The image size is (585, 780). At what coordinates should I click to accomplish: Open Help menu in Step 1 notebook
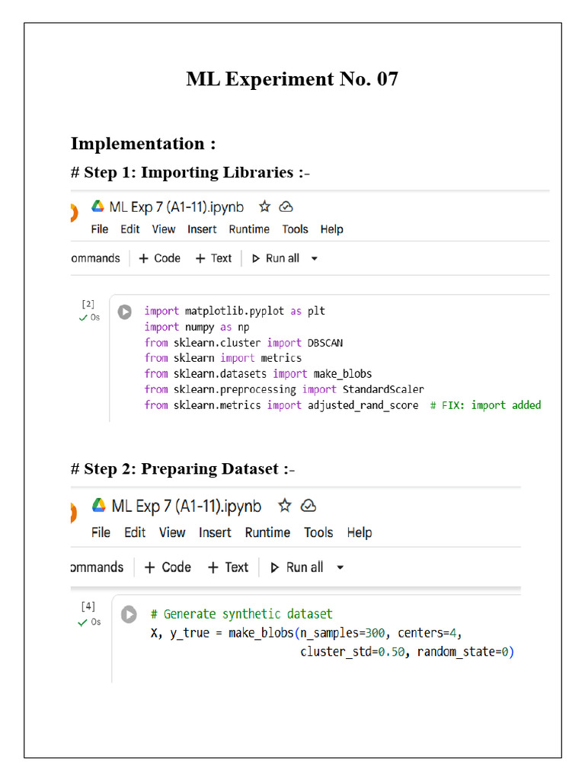click(x=332, y=229)
